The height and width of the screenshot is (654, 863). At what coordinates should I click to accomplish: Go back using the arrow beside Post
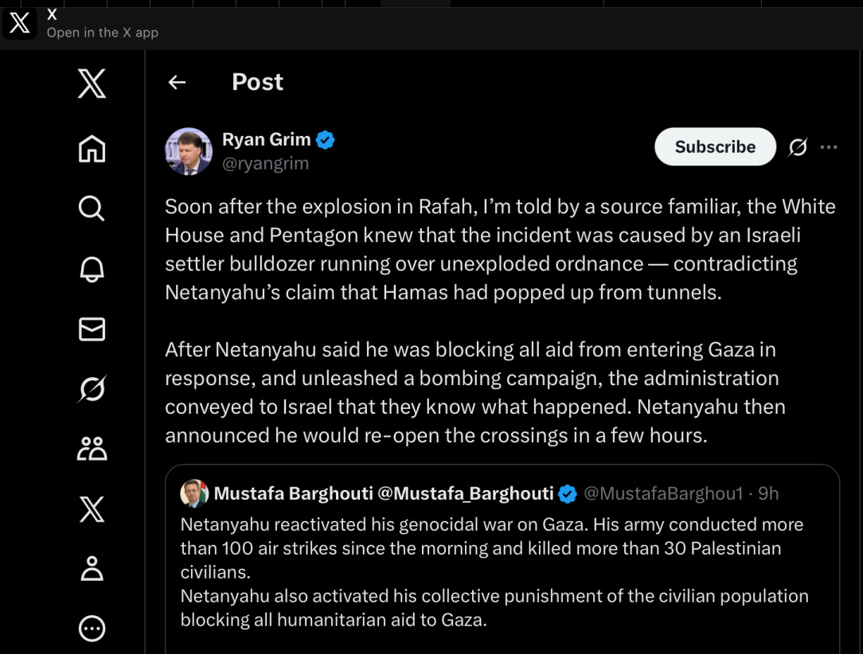[177, 82]
